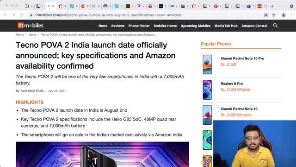This screenshot has width=296, height=167.
Task: Click the address bar URL field
Action: click(x=108, y=15)
